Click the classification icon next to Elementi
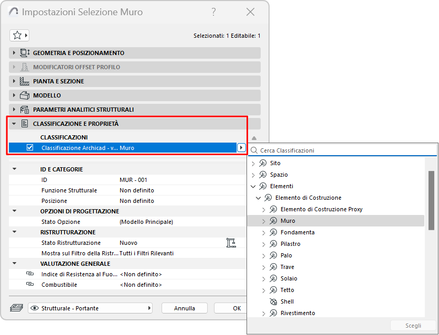The height and width of the screenshot is (335, 439). (263, 186)
